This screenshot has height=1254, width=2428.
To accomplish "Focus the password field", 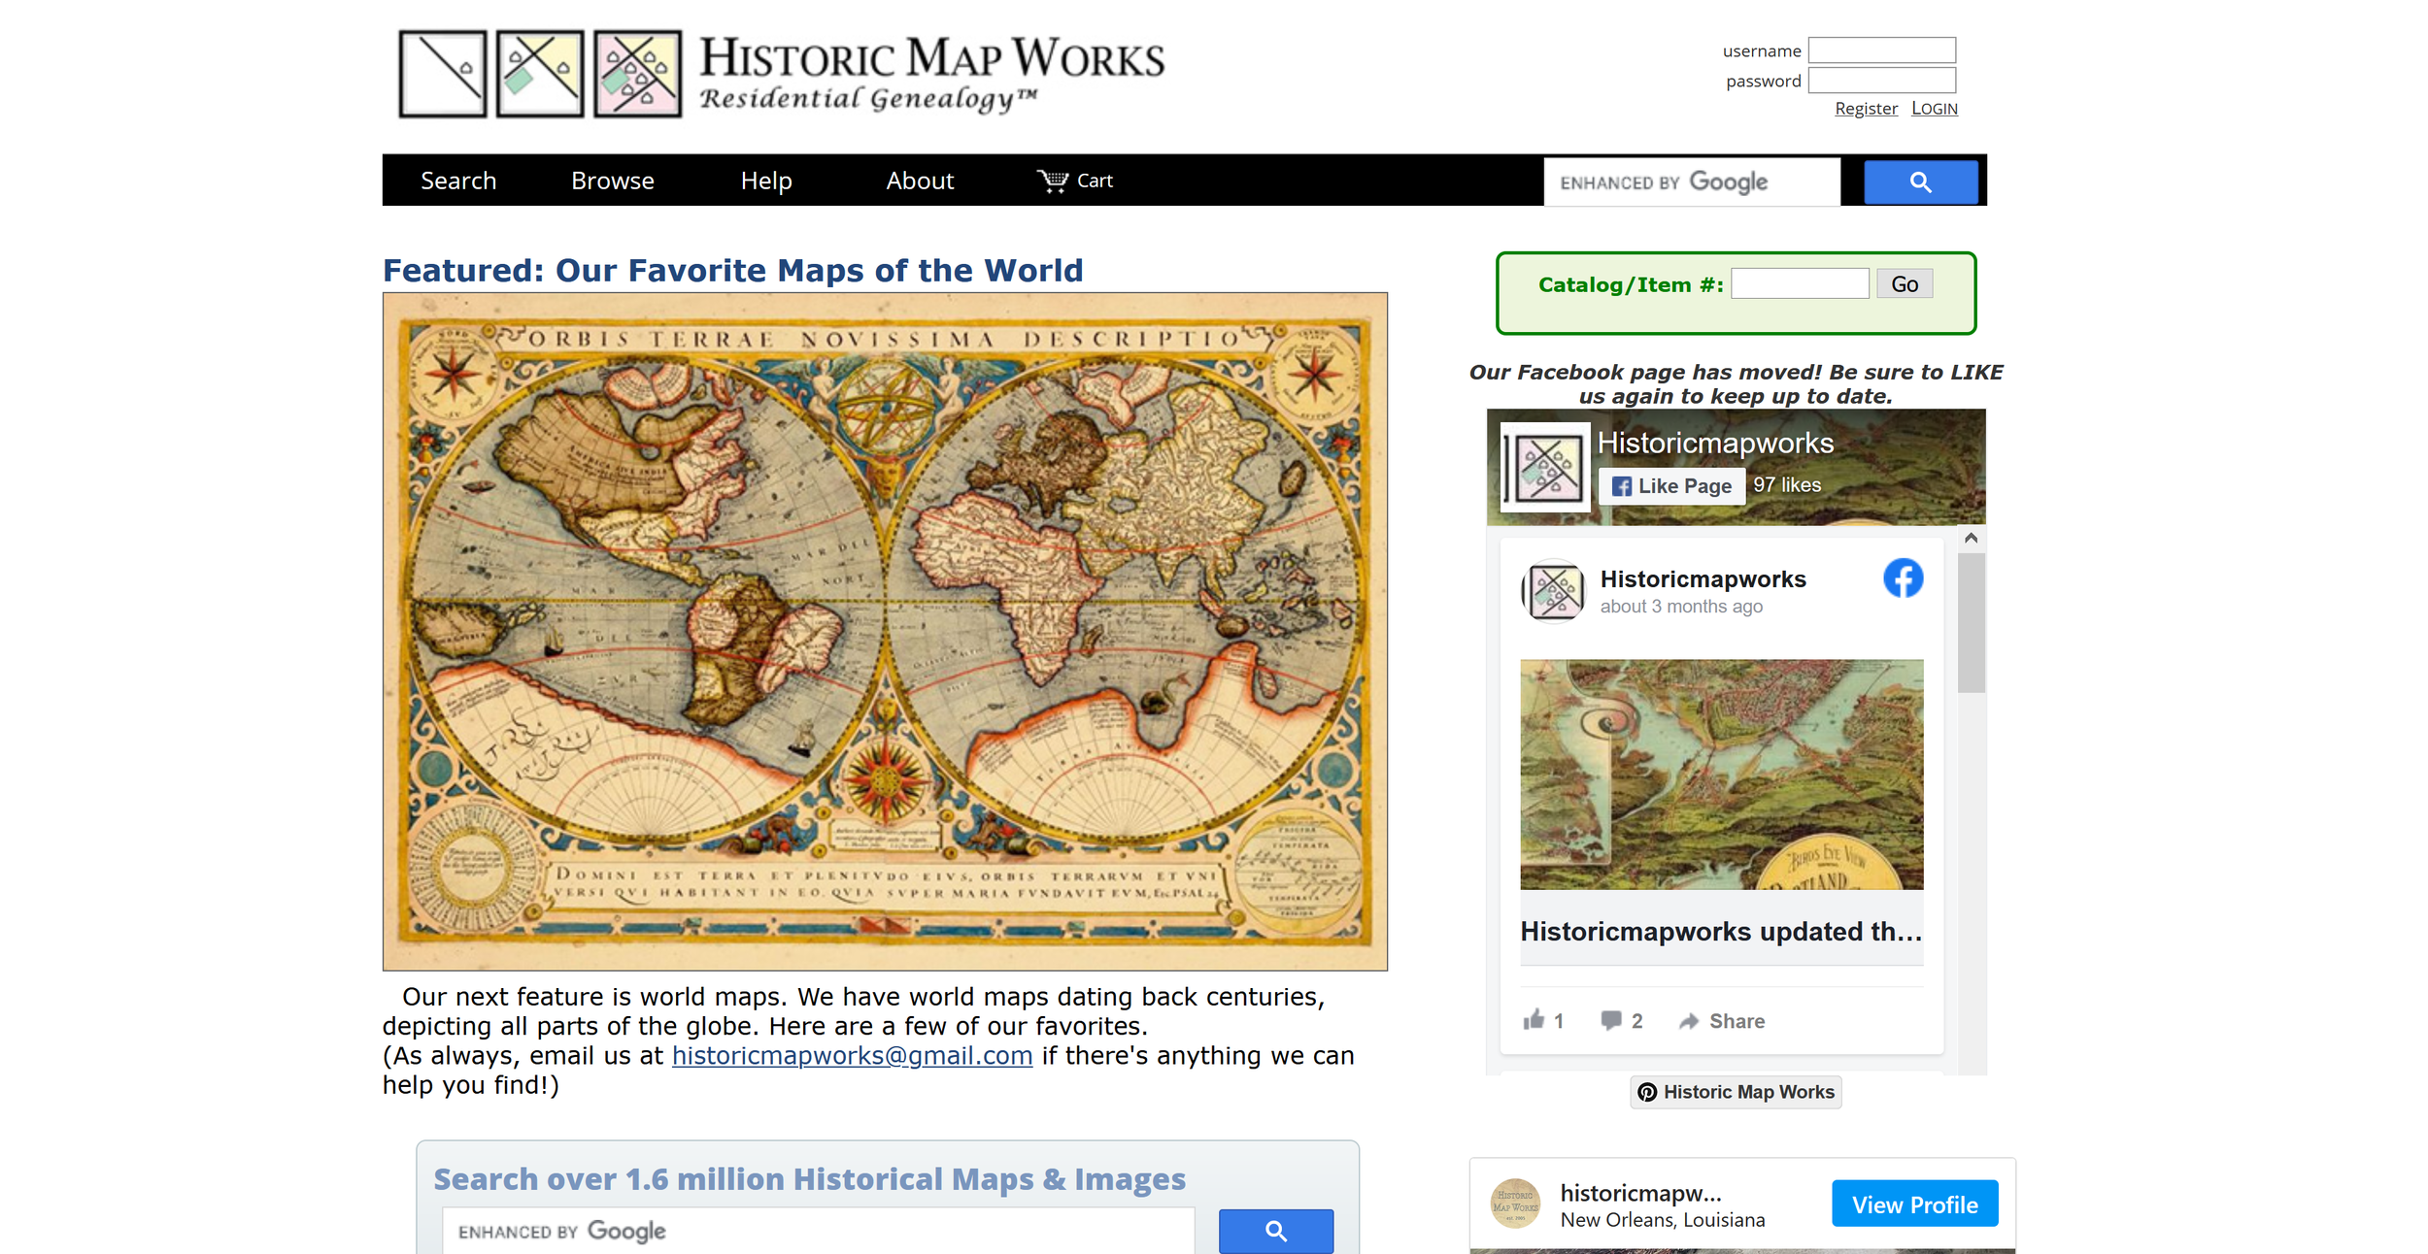I will [1881, 81].
